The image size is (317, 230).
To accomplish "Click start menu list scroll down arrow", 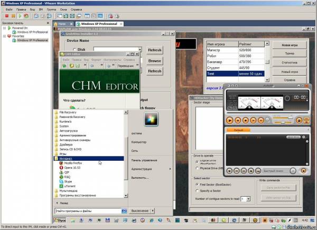I will (x=126, y=196).
